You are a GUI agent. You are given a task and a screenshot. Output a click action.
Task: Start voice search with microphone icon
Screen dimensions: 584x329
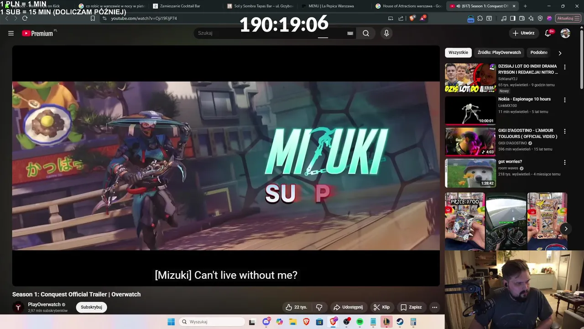pyautogui.click(x=386, y=33)
